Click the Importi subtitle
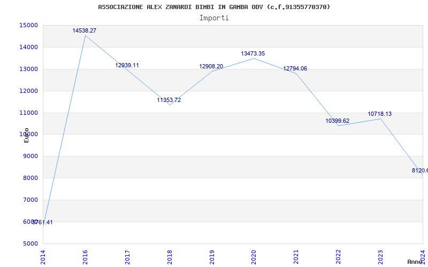428x267 pixels. 214,18
